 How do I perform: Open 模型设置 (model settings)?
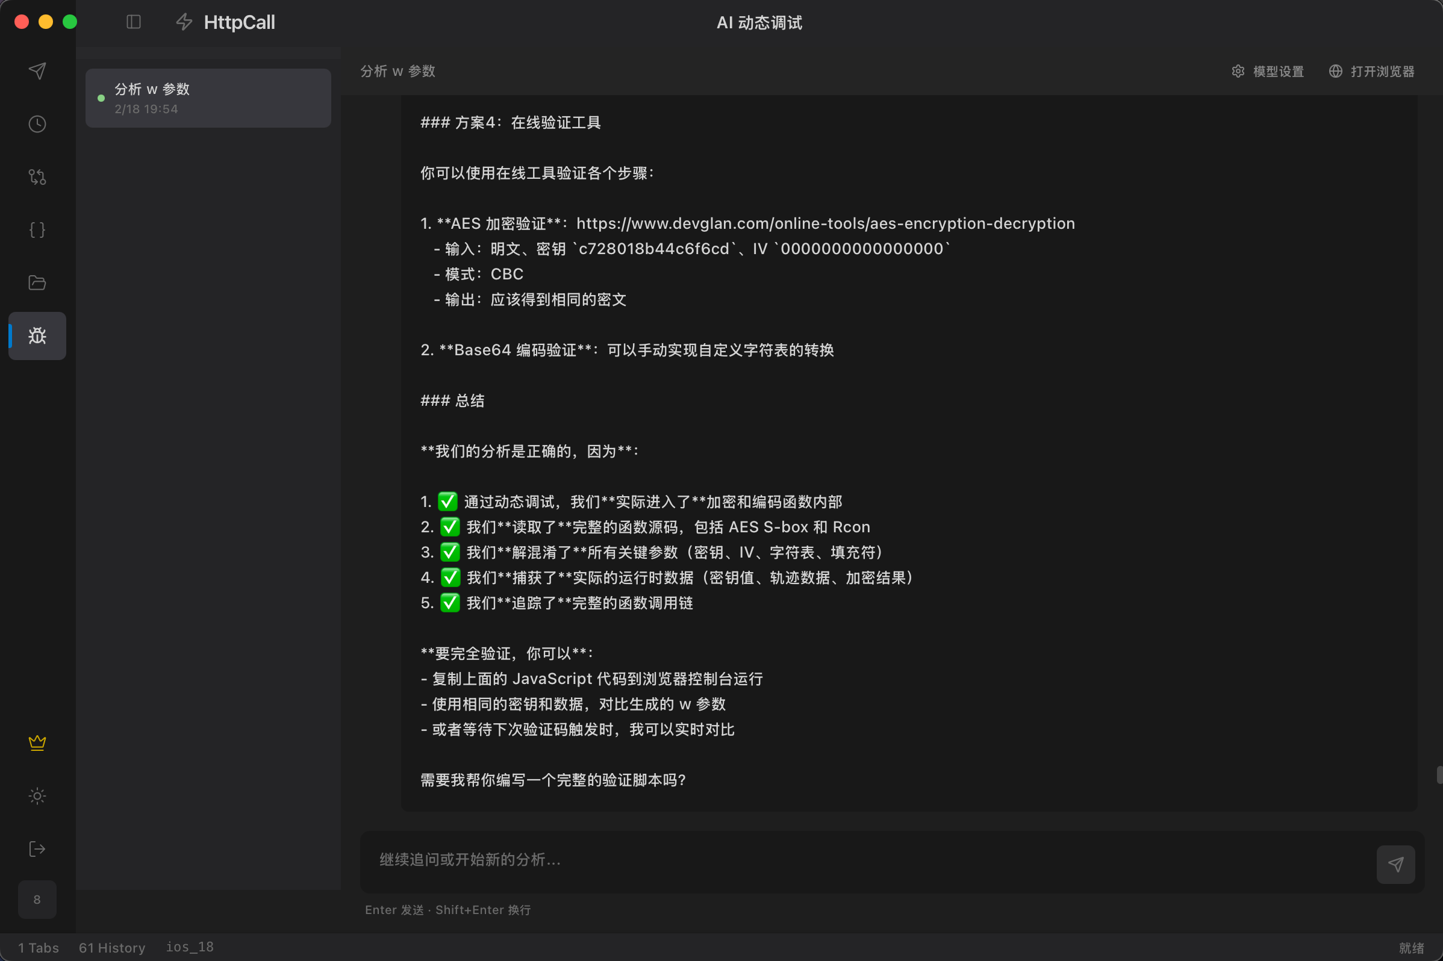(x=1268, y=71)
